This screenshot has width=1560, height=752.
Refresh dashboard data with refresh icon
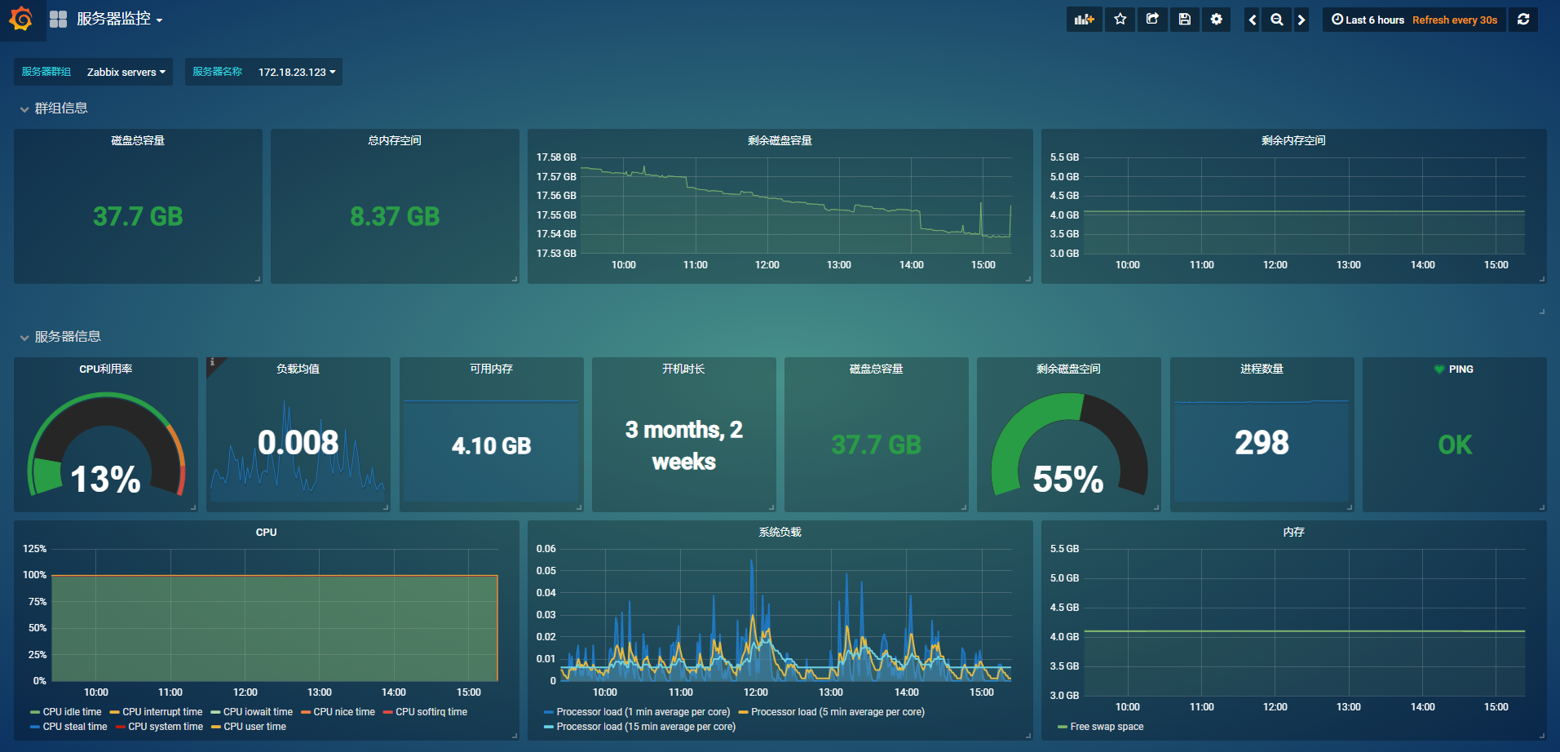click(1523, 19)
